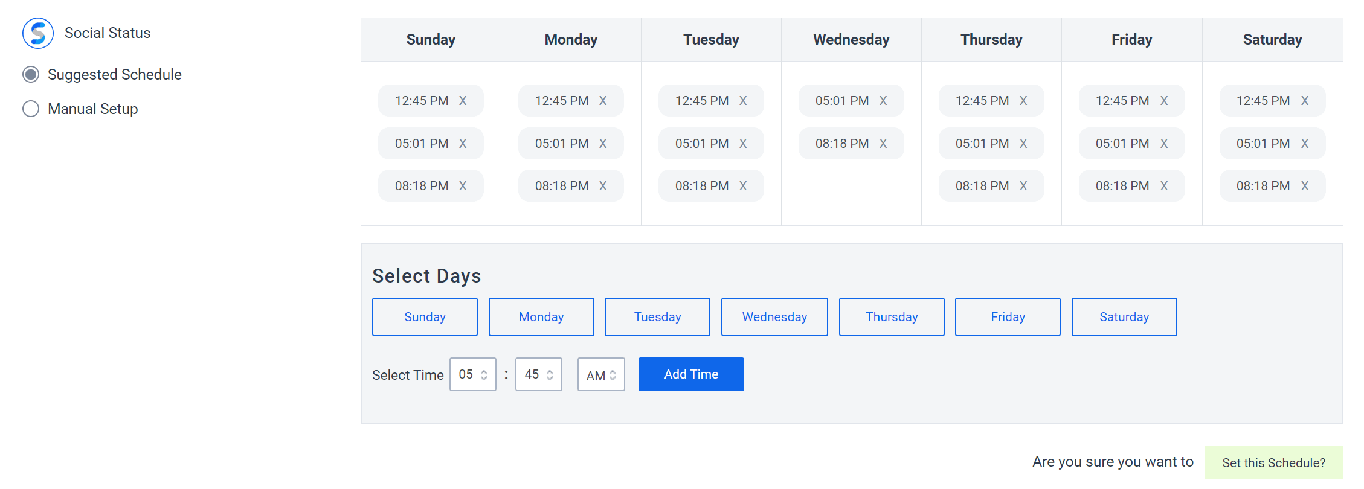The height and width of the screenshot is (489, 1364).
Task: Click the Select Days heading
Action: coord(426,276)
